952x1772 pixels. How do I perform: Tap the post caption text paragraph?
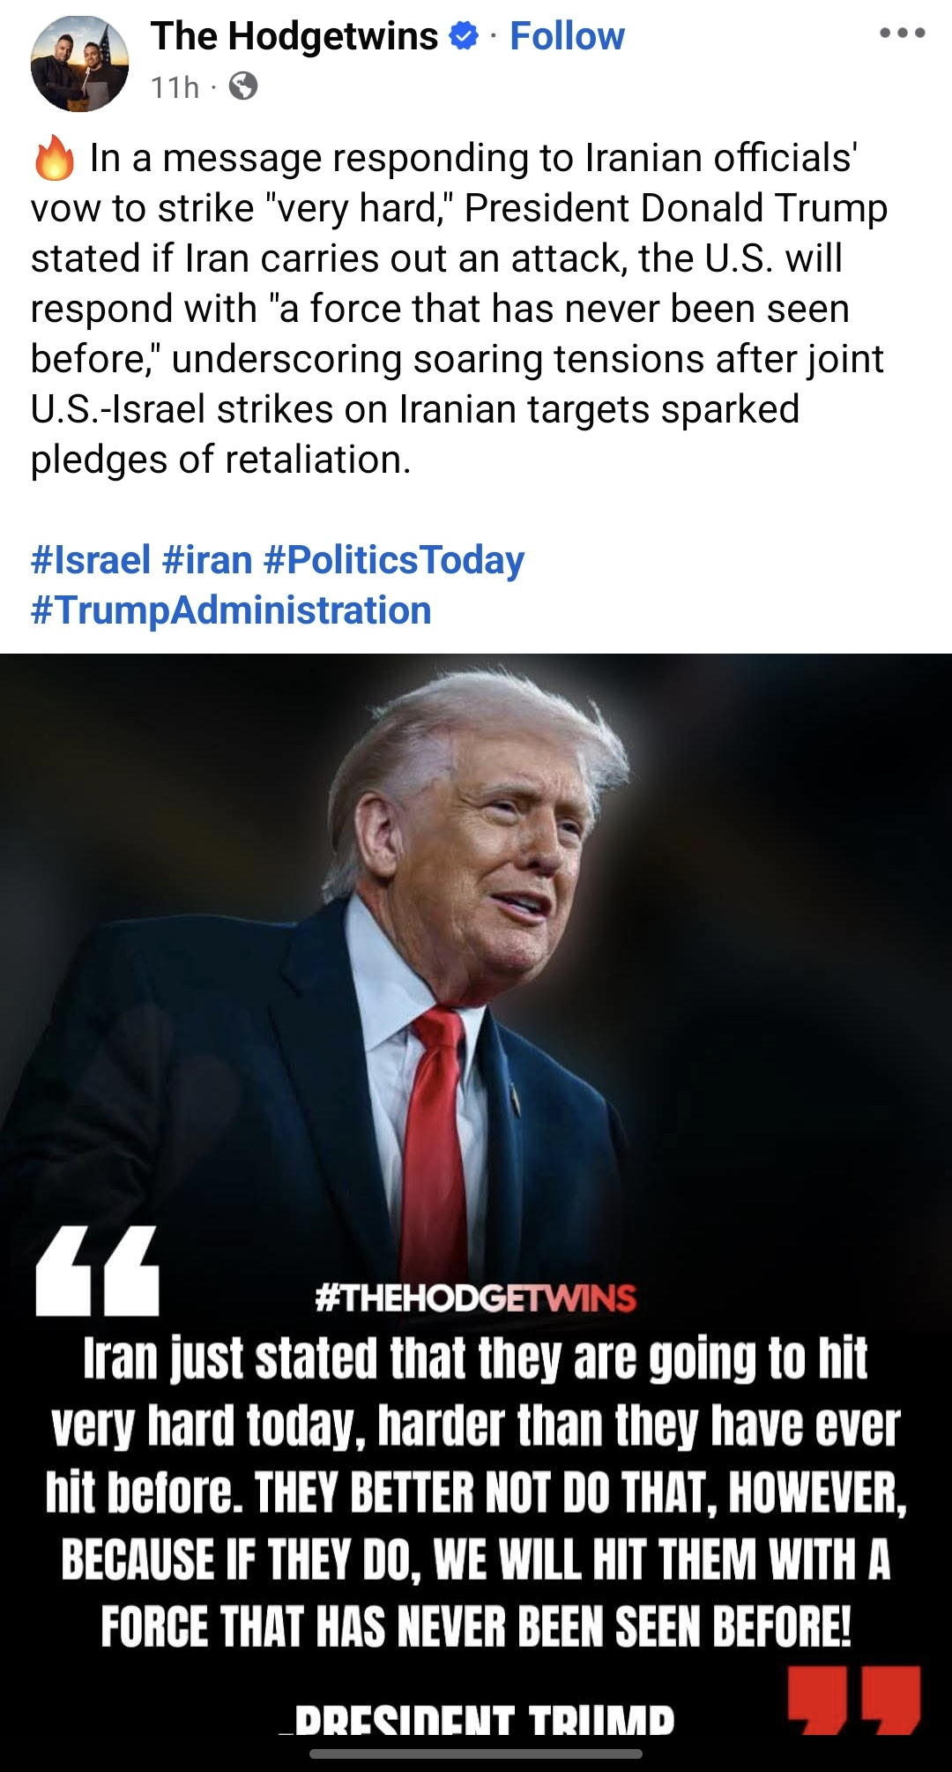(x=458, y=308)
